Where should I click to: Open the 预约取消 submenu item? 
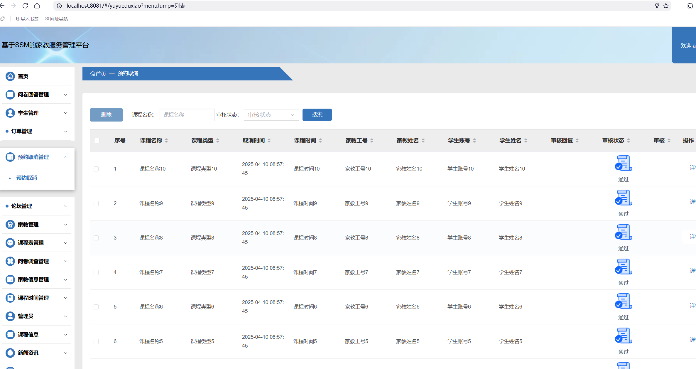click(27, 178)
